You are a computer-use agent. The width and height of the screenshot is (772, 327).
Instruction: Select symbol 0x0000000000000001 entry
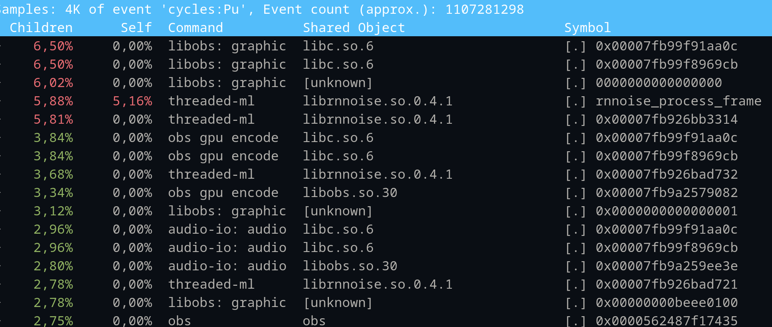click(x=667, y=211)
